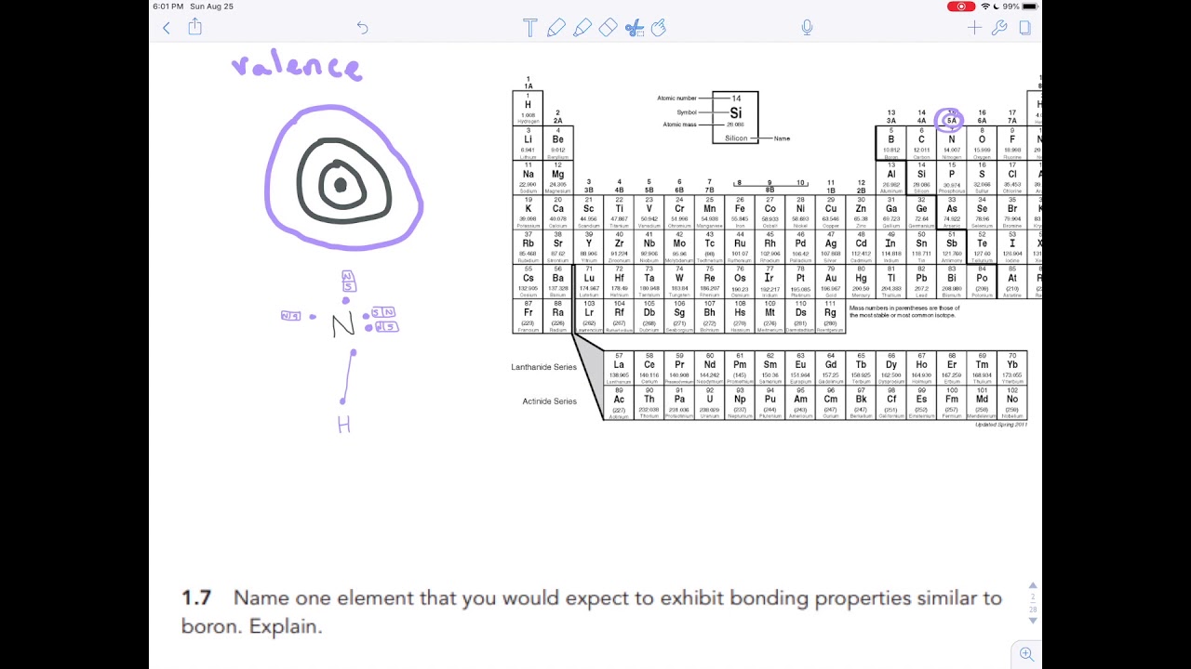1191x669 pixels.
Task: Tap the Carbon C cell
Action: click(x=921, y=143)
